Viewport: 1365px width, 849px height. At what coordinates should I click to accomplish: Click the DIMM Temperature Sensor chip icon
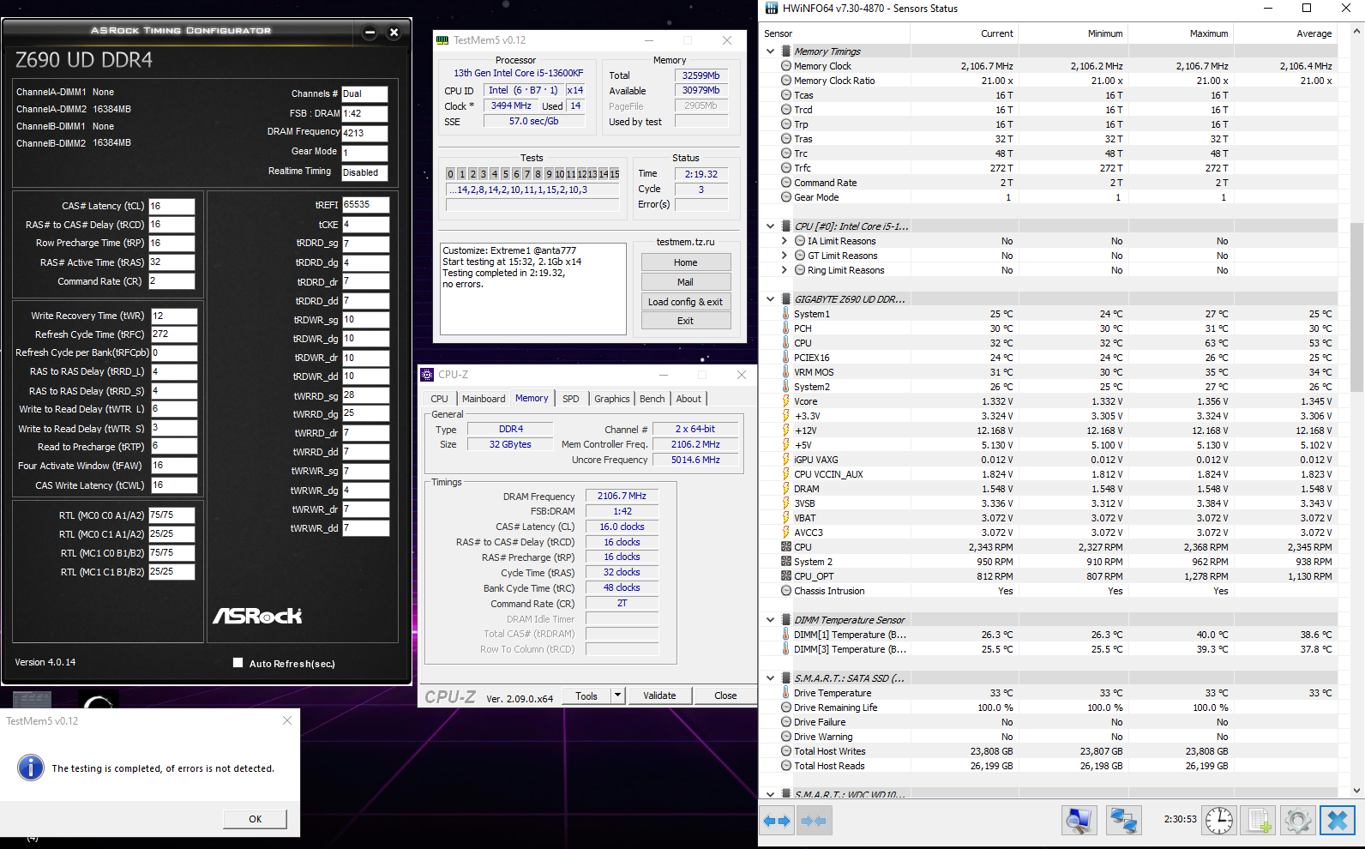tap(786, 620)
